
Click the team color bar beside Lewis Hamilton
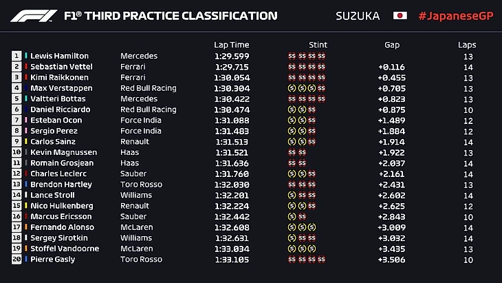pos(25,56)
